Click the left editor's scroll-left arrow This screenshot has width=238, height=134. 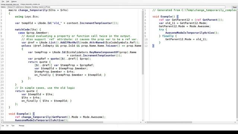pos(1,122)
